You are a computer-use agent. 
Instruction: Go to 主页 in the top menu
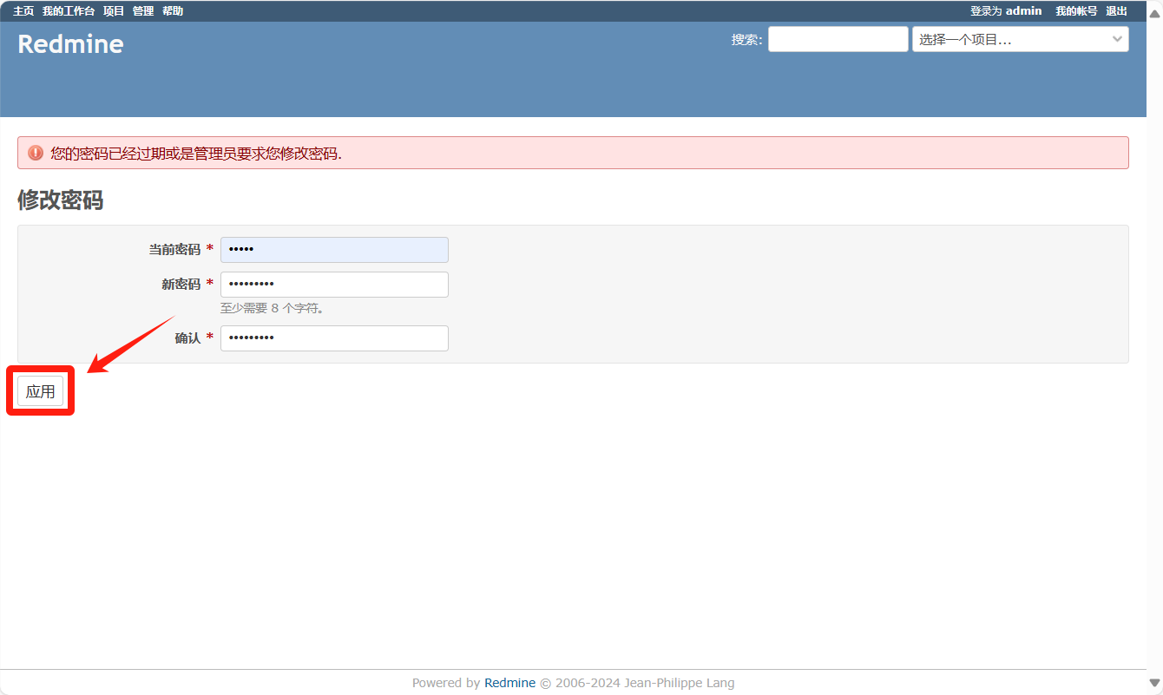(x=23, y=11)
